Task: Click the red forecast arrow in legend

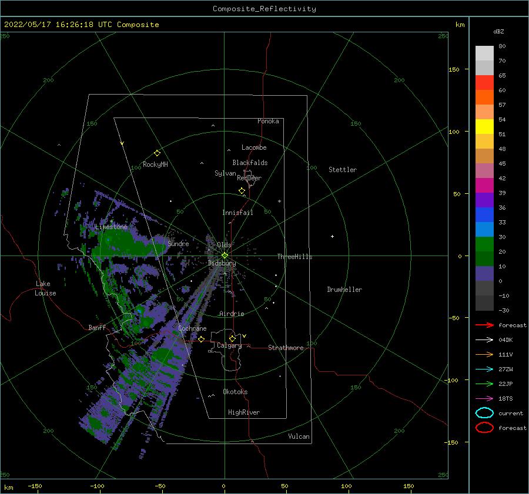Action: click(484, 325)
